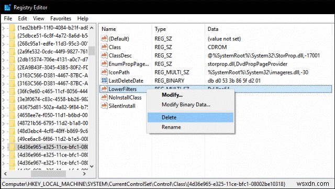Select folder icon for {3e3f0674-c83c-4558 key
Image resolution: width=335 pixels, height=189 pixels.
click(12, 99)
